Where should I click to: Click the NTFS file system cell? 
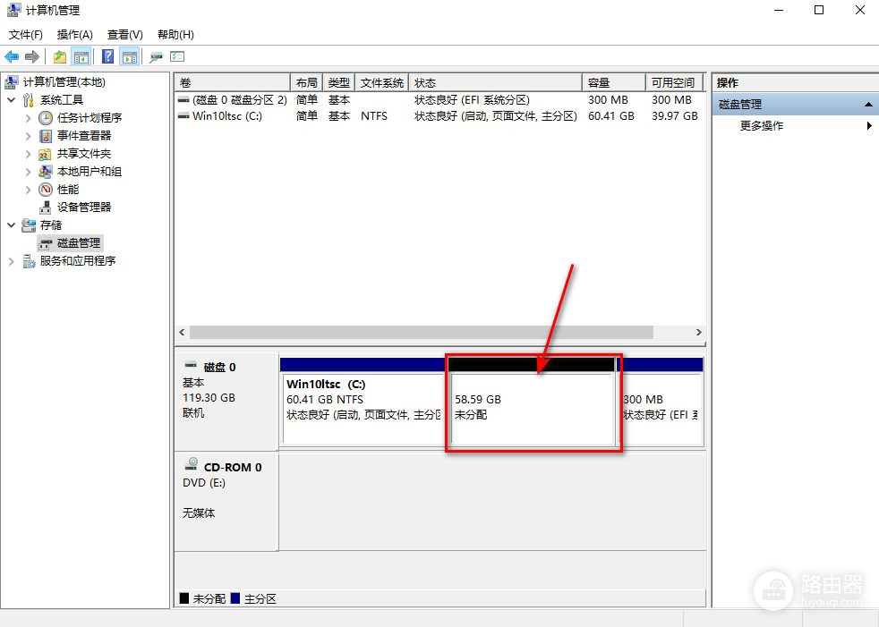374,116
